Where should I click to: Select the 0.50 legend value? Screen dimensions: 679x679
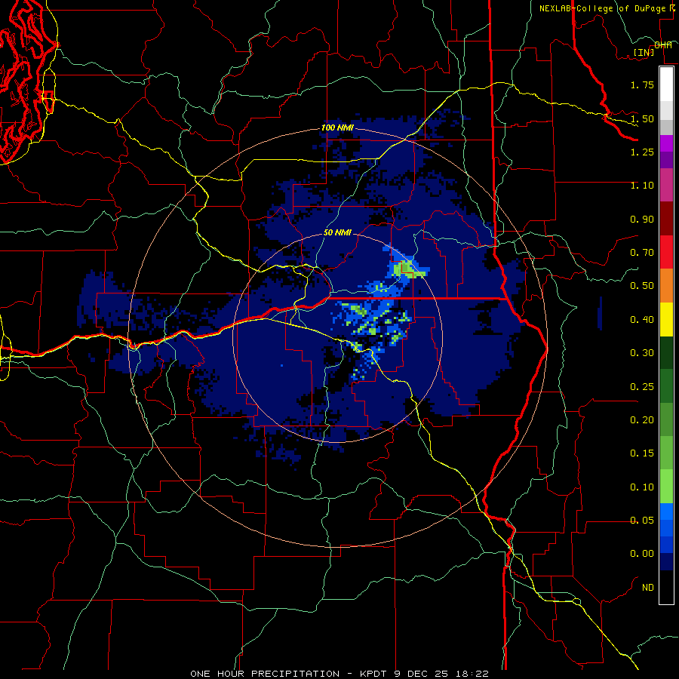pyautogui.click(x=642, y=286)
